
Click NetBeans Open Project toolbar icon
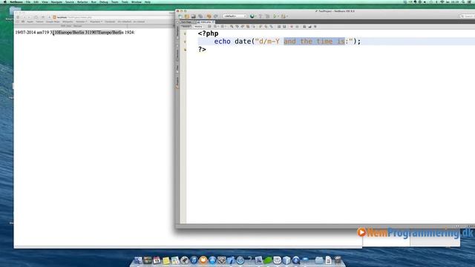click(x=194, y=16)
